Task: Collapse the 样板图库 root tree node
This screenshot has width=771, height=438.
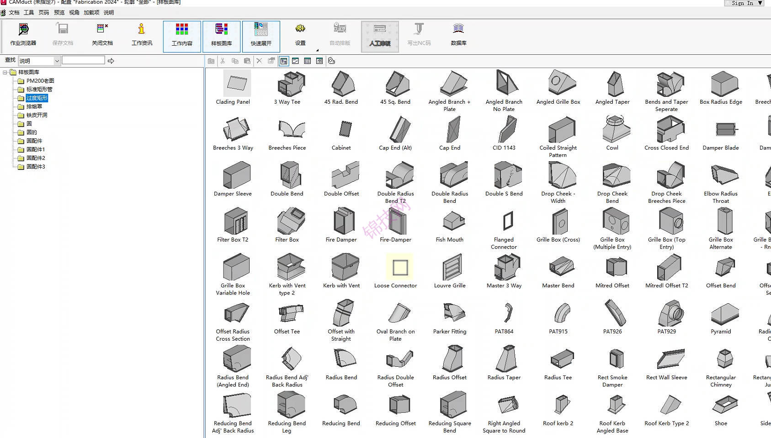Action: tap(5, 72)
